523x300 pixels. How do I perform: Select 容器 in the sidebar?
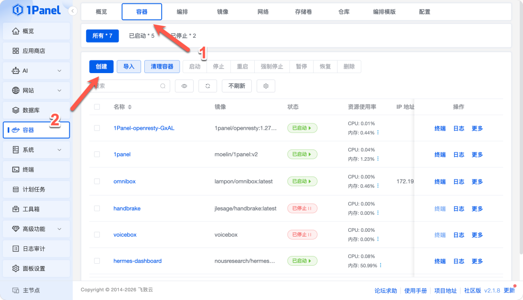[36, 130]
